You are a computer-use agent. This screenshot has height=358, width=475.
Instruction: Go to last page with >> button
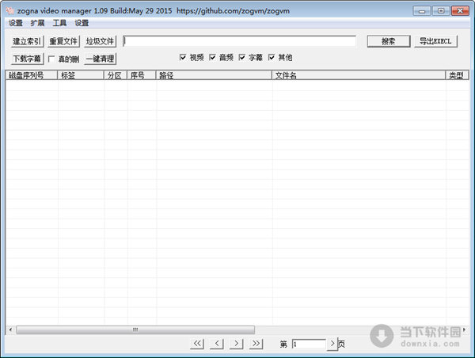tap(256, 344)
